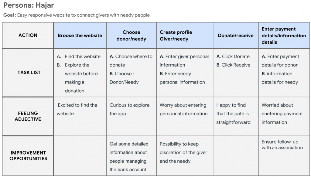Select the 'Create profile Giver/needy' header

(185, 35)
